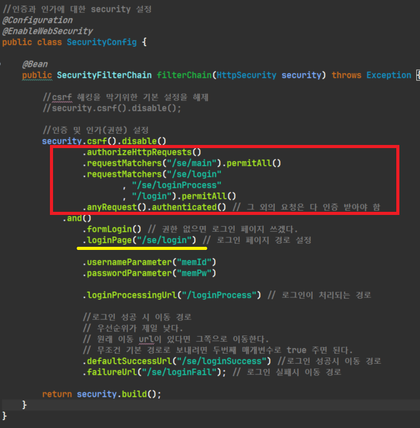Click the class keyword
420x428 pixels.
click(49, 42)
